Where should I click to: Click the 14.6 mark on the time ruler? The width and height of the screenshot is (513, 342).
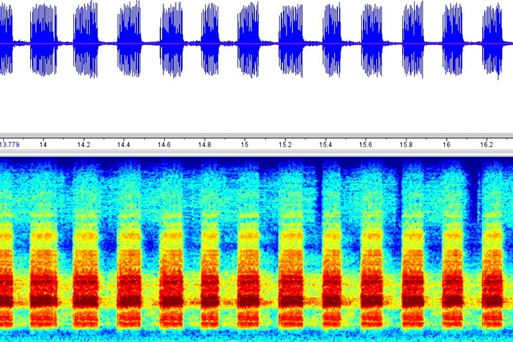click(164, 145)
